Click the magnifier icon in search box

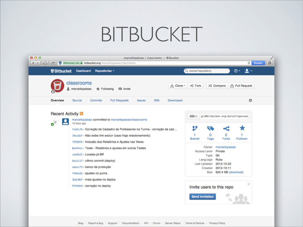tap(186, 71)
